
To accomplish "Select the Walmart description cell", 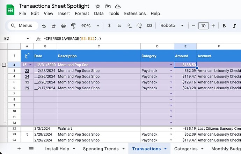I will click(x=99, y=129).
